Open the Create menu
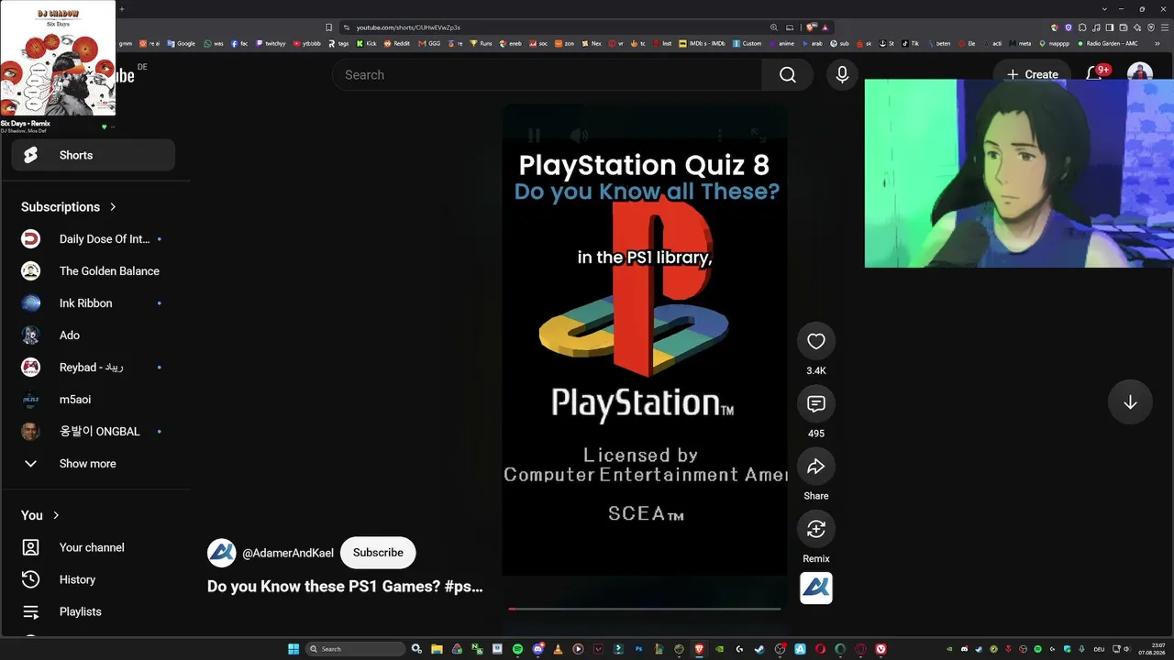Screen dimensions: 1174x660 tap(1032, 75)
